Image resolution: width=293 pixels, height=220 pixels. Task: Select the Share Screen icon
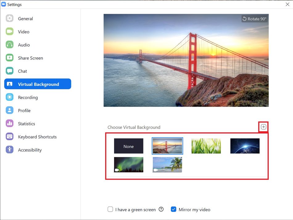10,58
